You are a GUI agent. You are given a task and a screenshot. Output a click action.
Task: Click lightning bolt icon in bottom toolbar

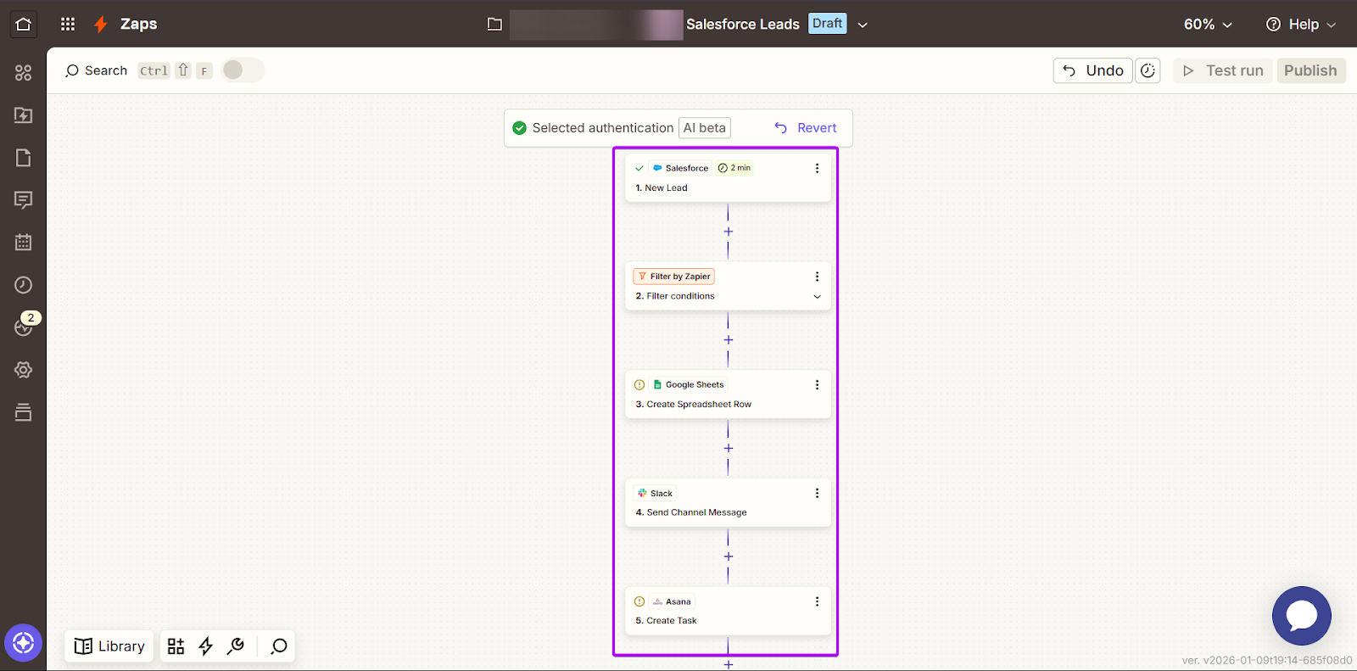coord(205,646)
